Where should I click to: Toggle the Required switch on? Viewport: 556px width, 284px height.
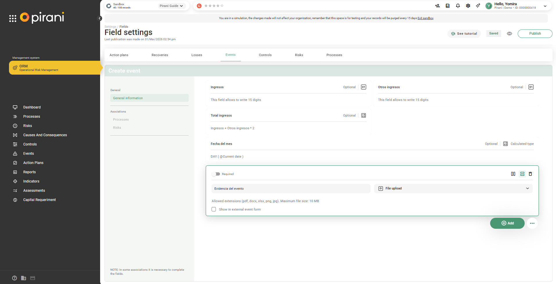[x=216, y=174]
